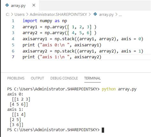Click the Python icon in breadcrumb path

[x=95, y=14]
